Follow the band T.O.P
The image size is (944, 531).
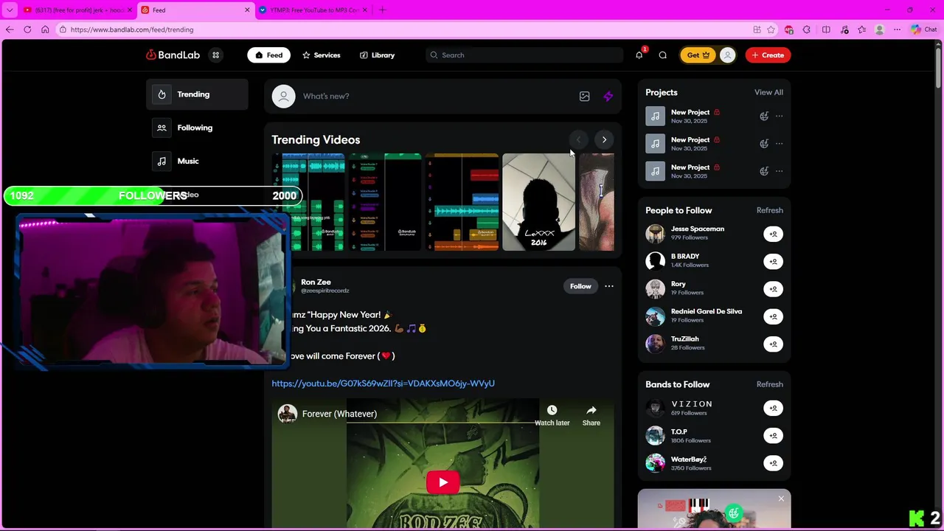coord(773,435)
